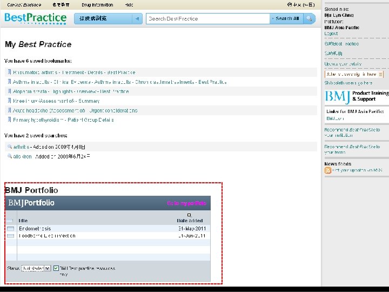The image size is (389, 292).
Task: Open Acute headache Urgent considerations bookmark
Action: point(75,110)
